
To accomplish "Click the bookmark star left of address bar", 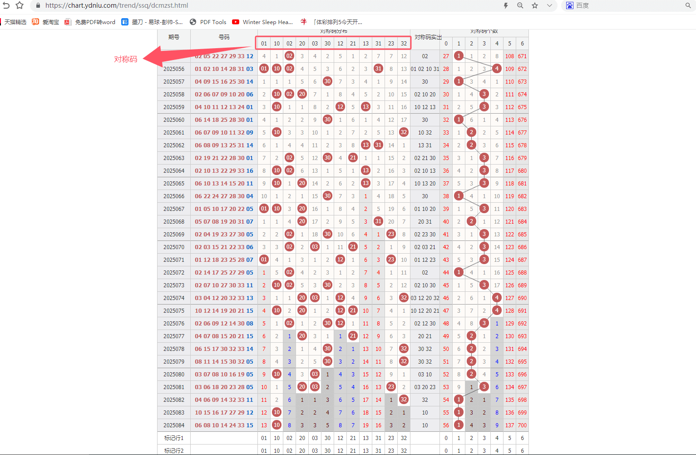I will point(20,5).
